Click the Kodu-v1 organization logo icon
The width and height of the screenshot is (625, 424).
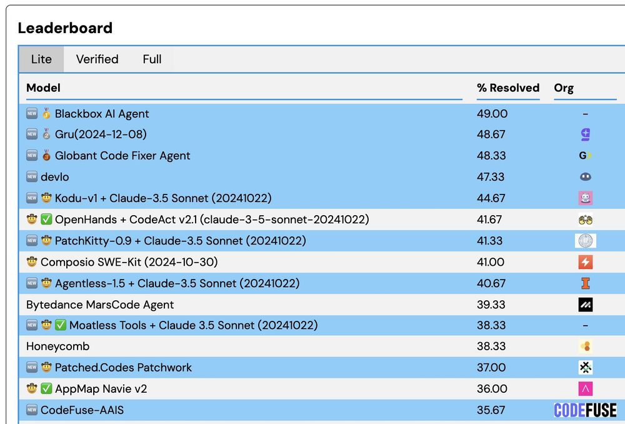[x=585, y=198]
